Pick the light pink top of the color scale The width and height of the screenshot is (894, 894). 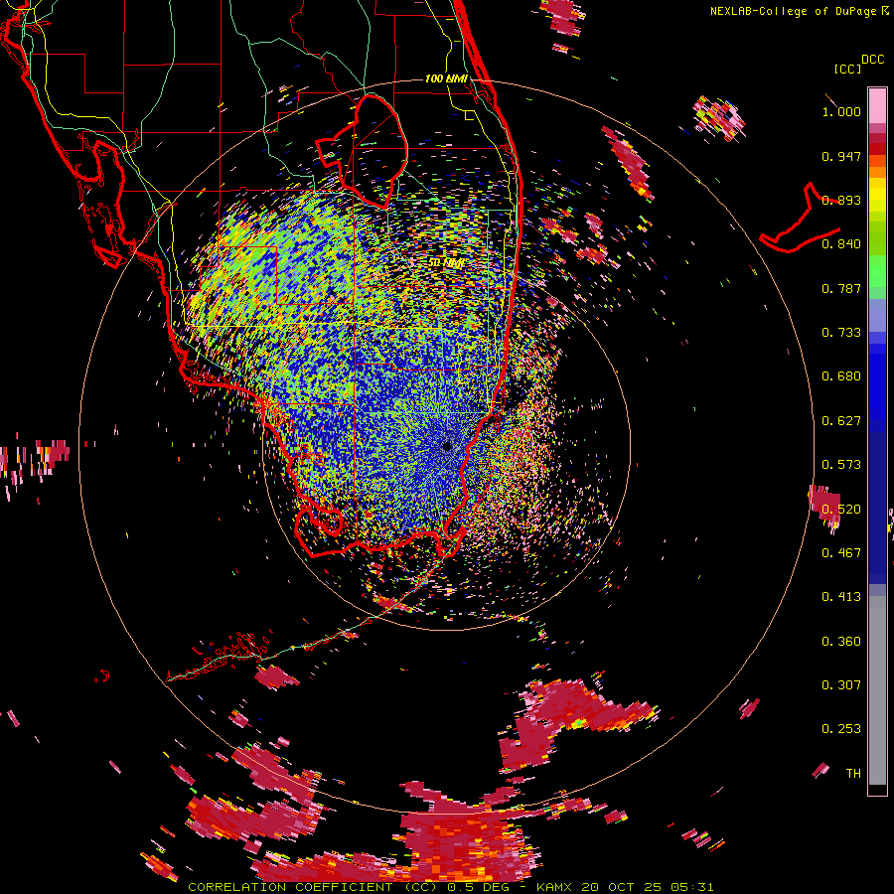pos(877,105)
